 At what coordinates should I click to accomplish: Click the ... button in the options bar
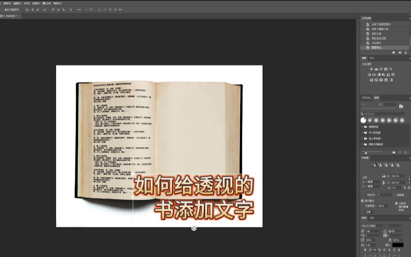coord(79,9)
